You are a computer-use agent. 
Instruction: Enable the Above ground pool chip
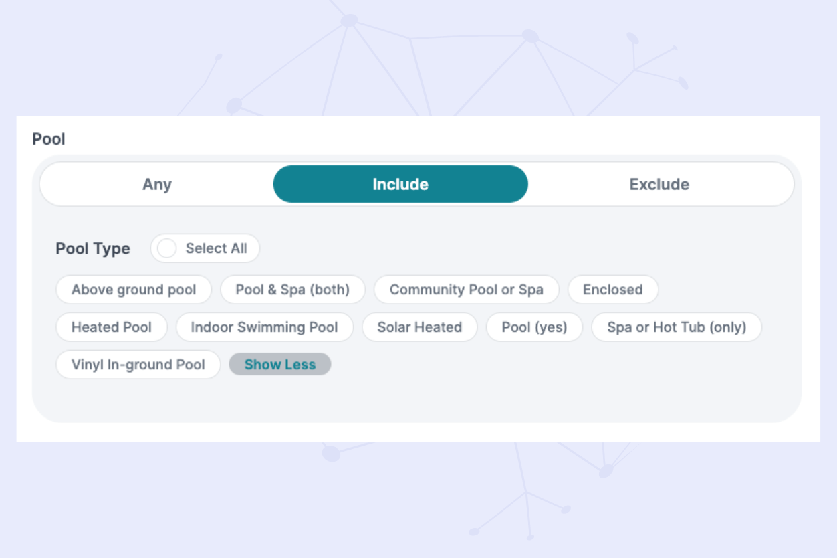click(134, 290)
